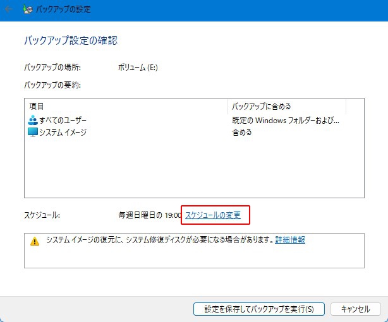The width and height of the screenshot is (388, 322).
Task: Open the 詳細情報 link
Action: click(x=290, y=240)
